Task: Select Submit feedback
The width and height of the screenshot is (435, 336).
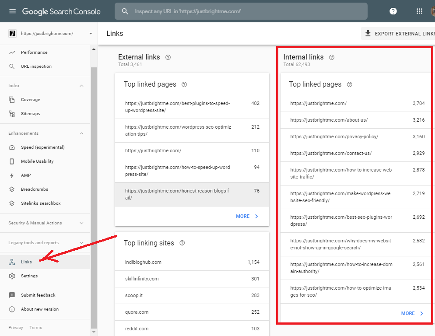Action: (x=45, y=295)
